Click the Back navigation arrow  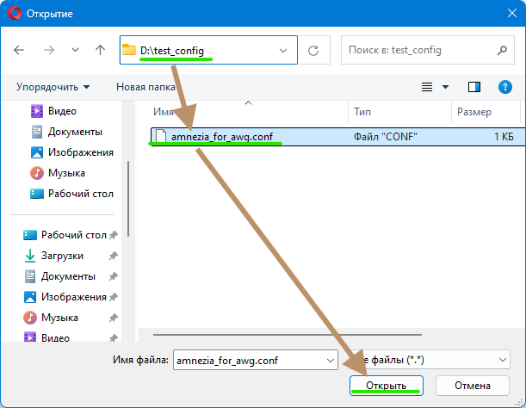click(x=20, y=51)
